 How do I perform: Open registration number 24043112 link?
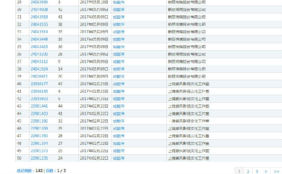[x=39, y=61]
